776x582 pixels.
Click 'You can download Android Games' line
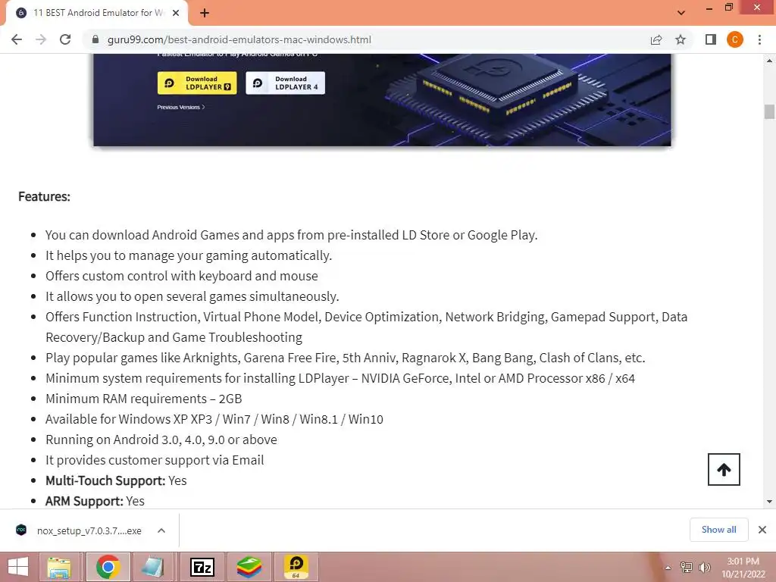(x=292, y=235)
